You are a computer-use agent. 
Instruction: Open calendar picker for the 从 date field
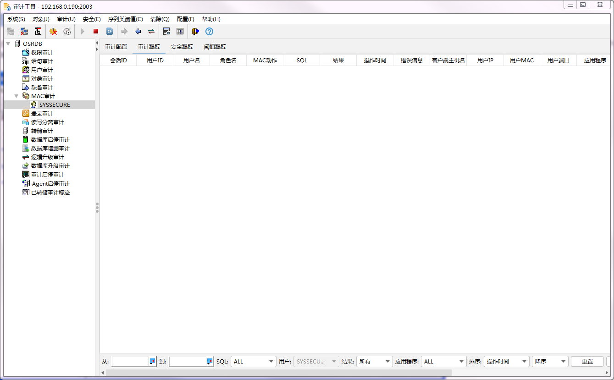[x=153, y=362]
